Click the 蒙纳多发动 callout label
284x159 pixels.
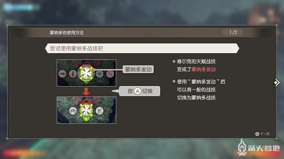coord(138,69)
